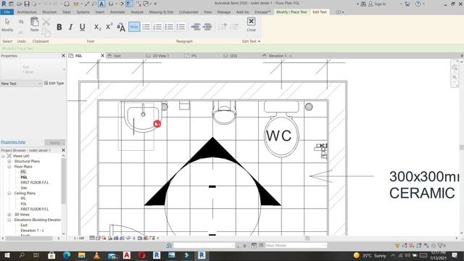Screen dimensions: 464x261
Task: Open Properties help link
Action: click(13, 142)
